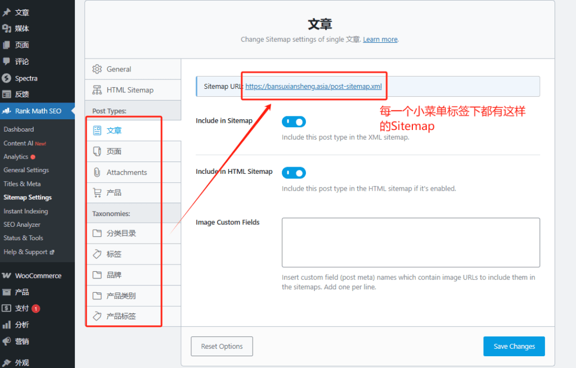
Task: Open Rank Math Dashboard submenu
Action: (x=19, y=129)
